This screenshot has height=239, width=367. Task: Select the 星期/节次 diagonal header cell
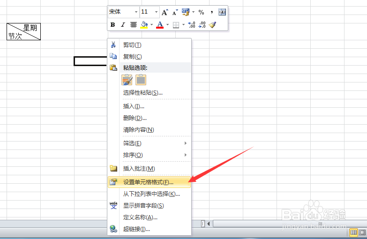23,31
